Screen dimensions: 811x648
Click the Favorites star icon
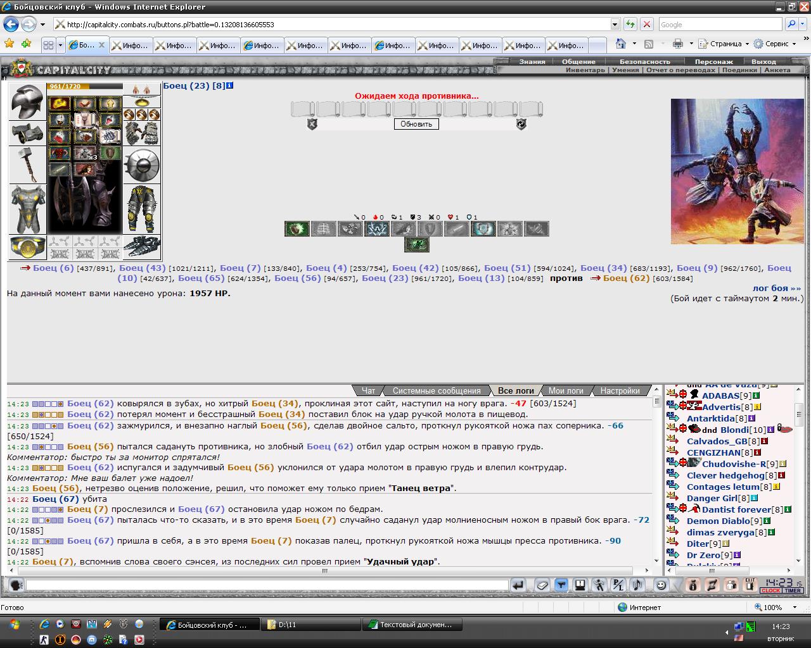[x=10, y=44]
